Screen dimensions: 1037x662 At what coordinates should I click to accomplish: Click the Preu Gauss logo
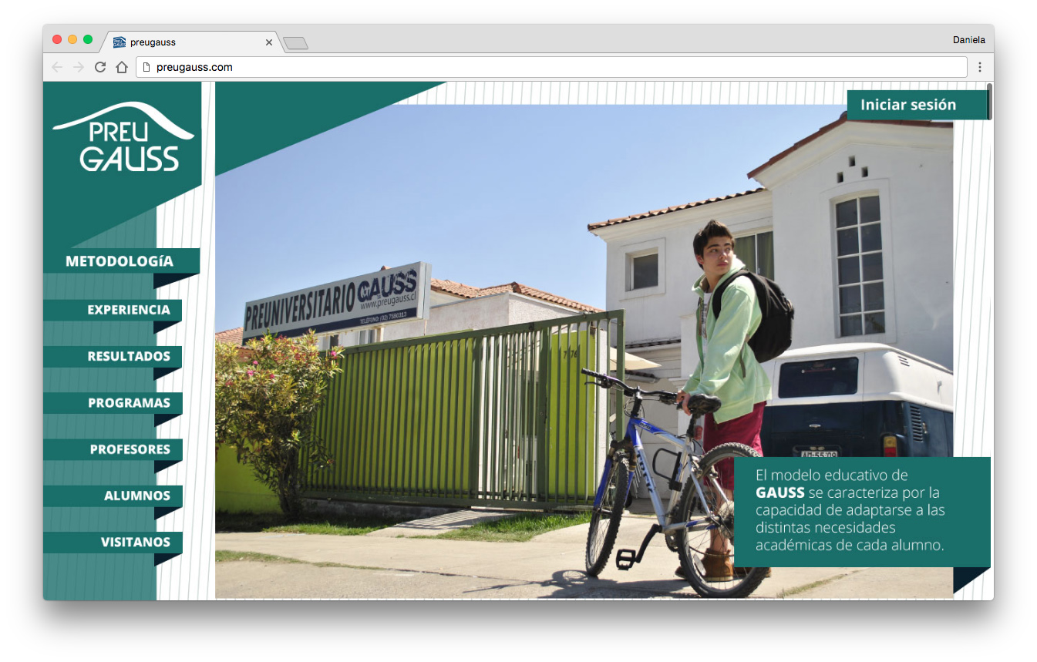click(123, 136)
